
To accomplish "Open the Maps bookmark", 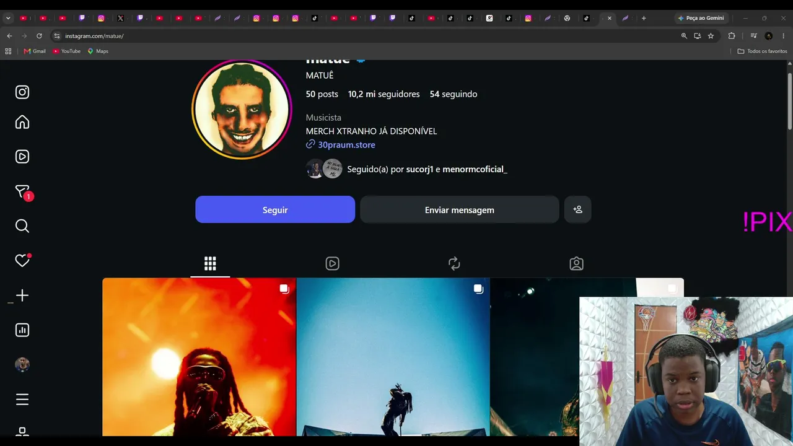I will (x=98, y=51).
